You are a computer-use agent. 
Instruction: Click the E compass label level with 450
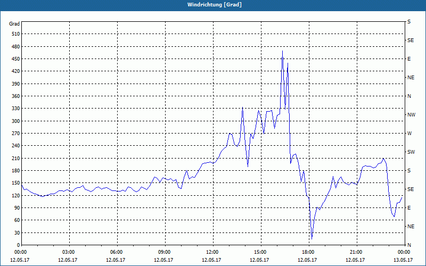click(409, 59)
